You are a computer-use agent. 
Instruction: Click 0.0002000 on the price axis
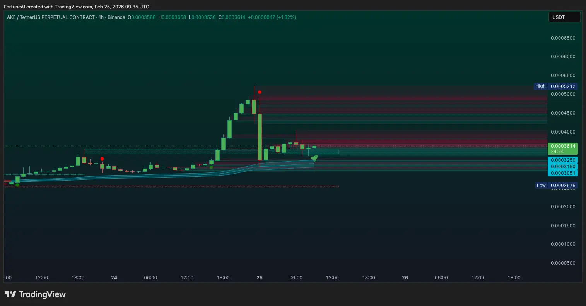[563, 207]
